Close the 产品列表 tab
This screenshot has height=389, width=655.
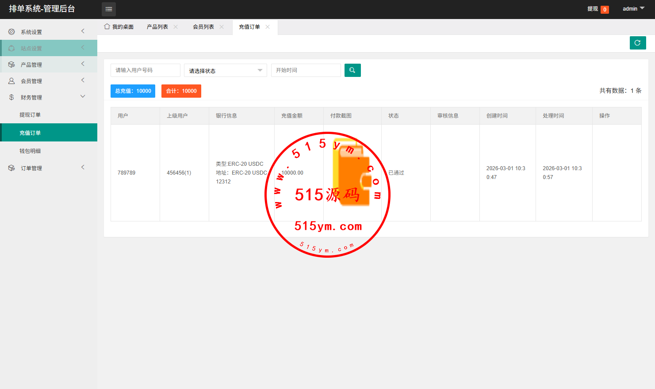tap(176, 27)
